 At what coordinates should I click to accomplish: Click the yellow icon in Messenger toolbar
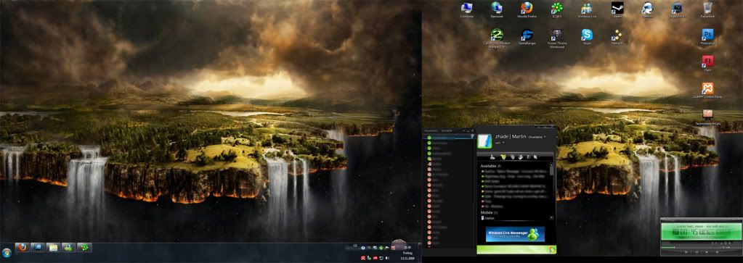click(504, 156)
